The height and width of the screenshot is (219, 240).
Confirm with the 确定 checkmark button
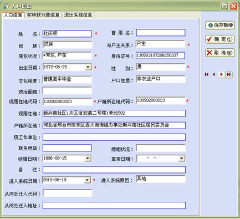[220, 39]
